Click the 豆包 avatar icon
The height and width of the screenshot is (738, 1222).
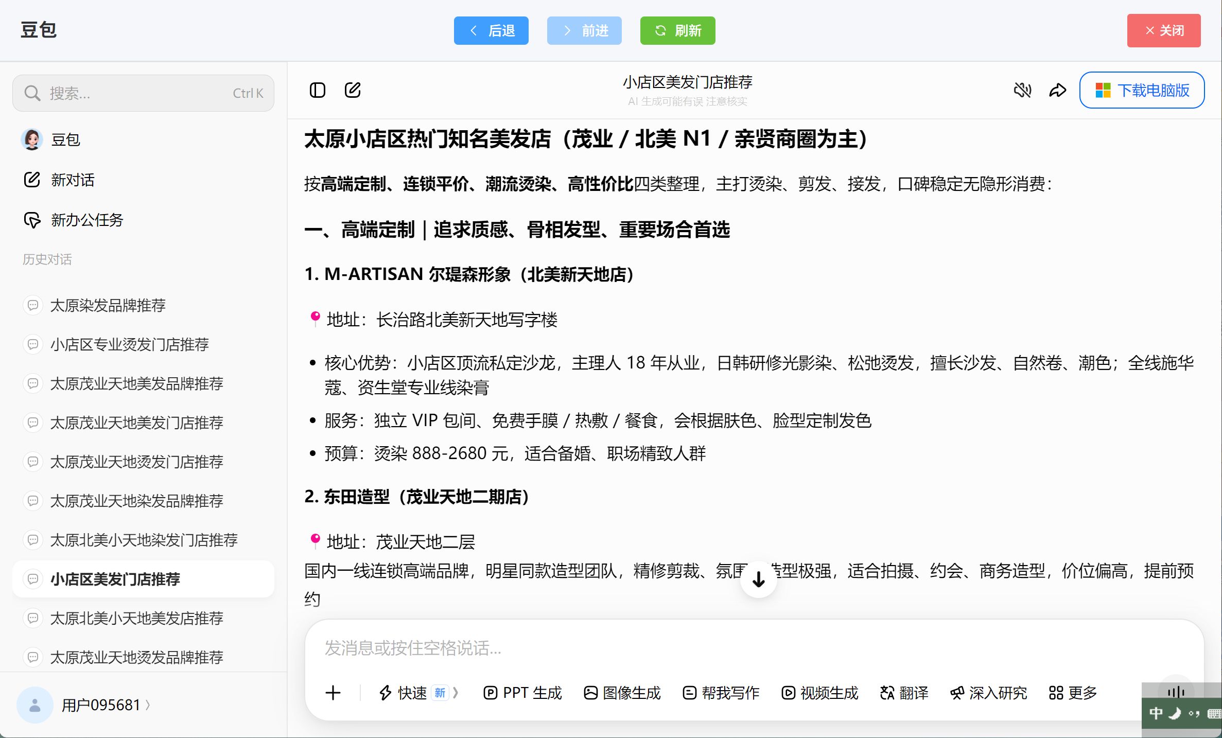tap(32, 139)
